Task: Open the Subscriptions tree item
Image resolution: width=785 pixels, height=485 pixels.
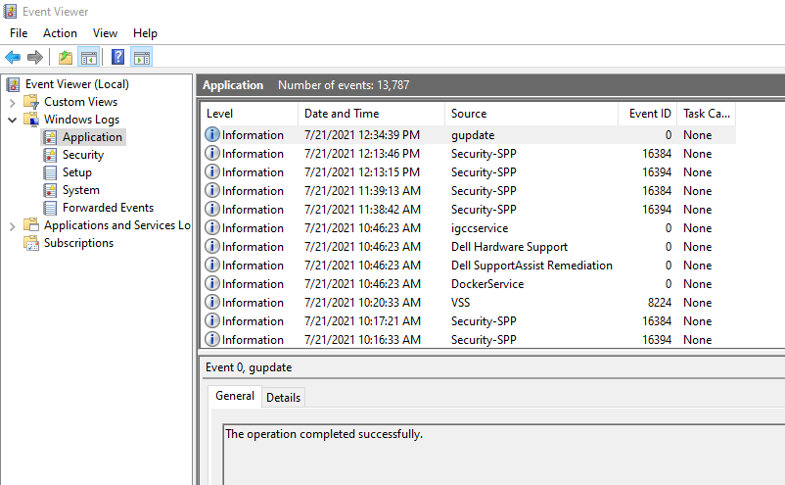Action: tap(78, 243)
